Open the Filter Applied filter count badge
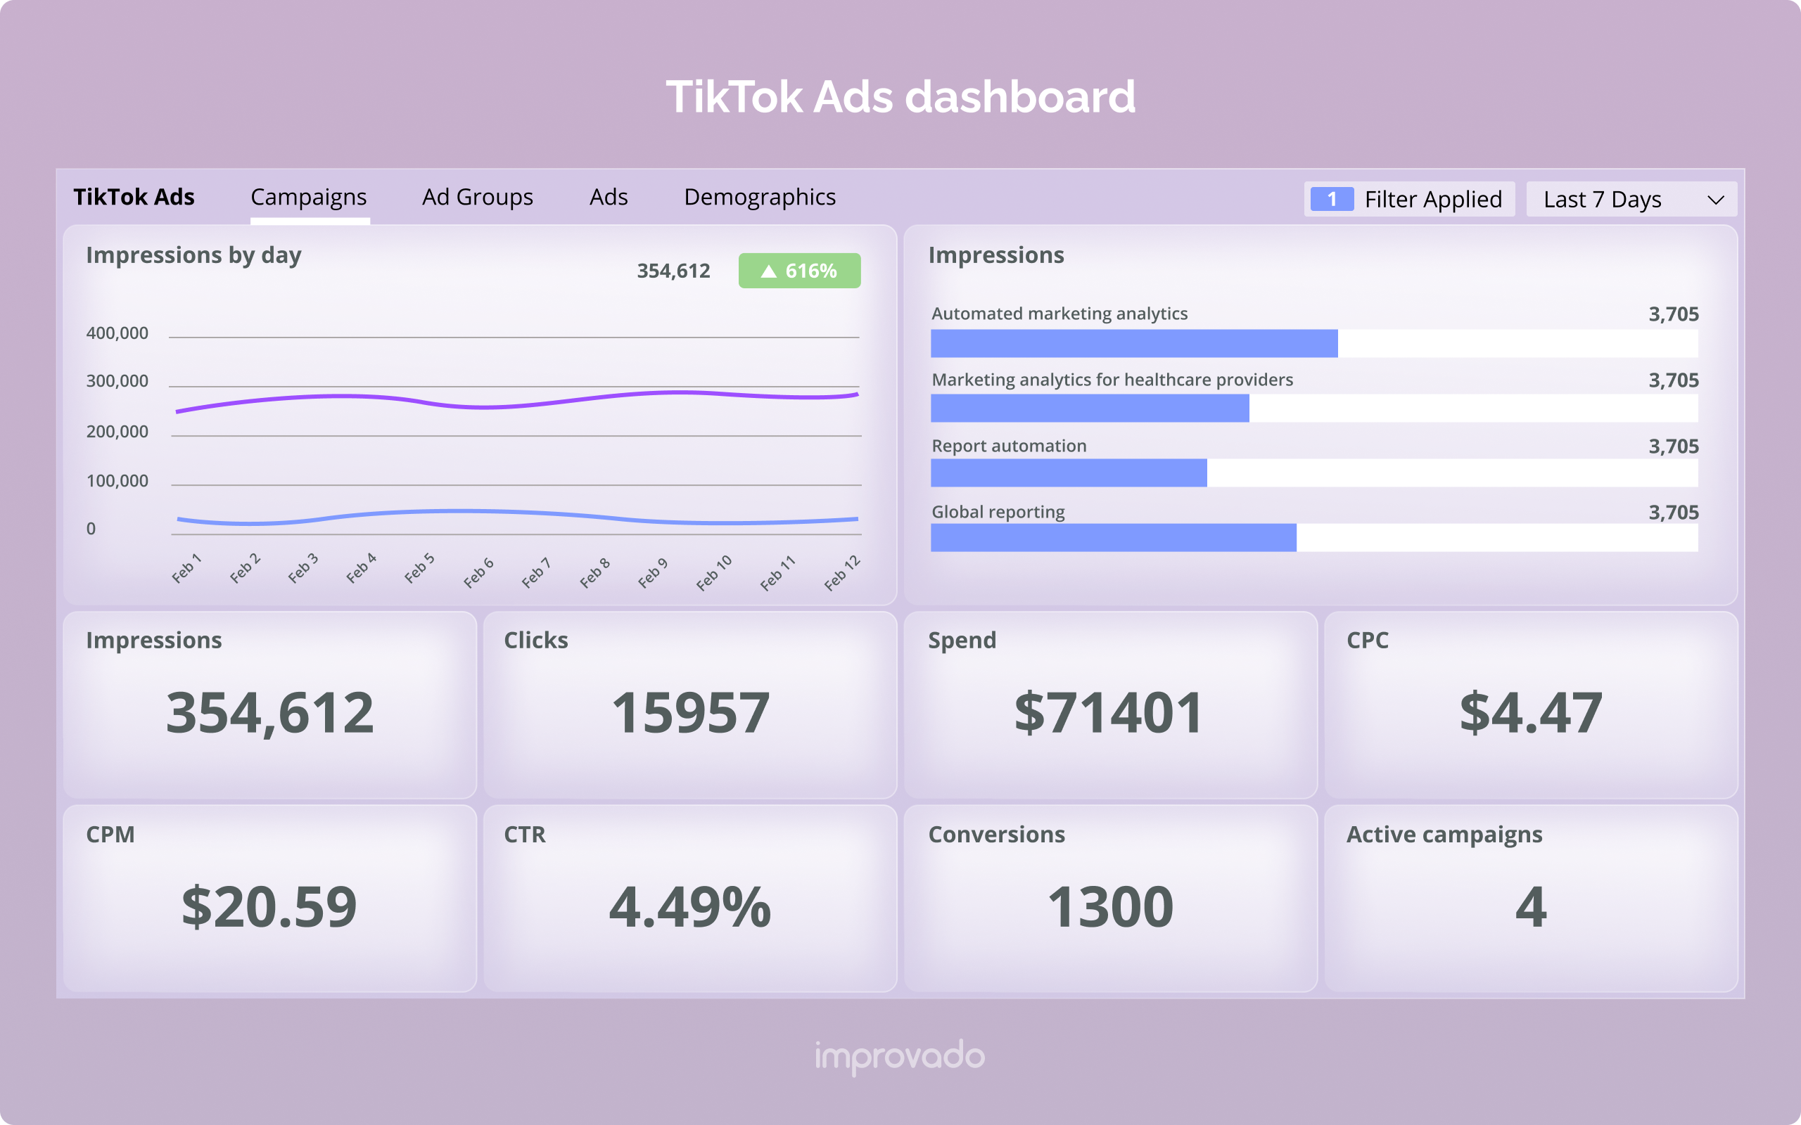 (1333, 200)
